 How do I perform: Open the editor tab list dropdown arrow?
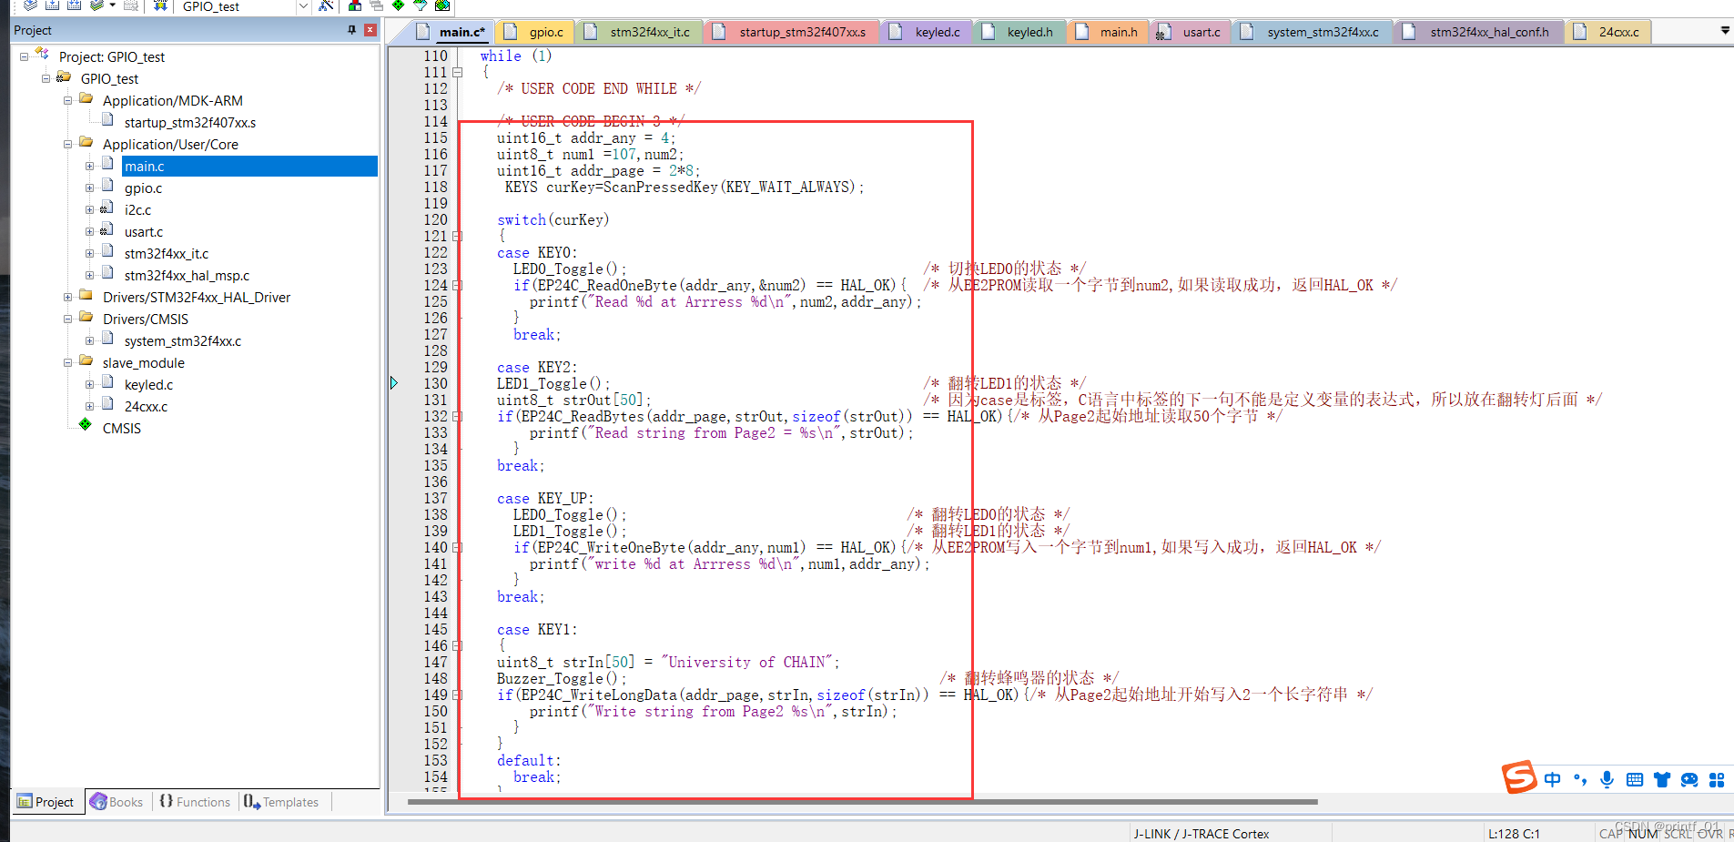1724,31
